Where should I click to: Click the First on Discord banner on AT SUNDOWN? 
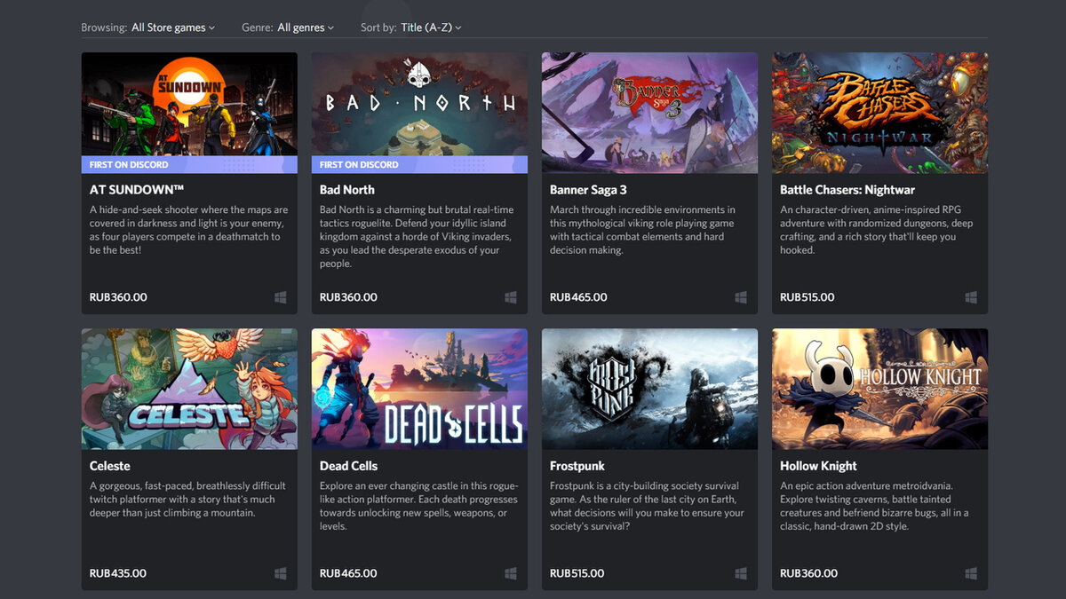189,165
